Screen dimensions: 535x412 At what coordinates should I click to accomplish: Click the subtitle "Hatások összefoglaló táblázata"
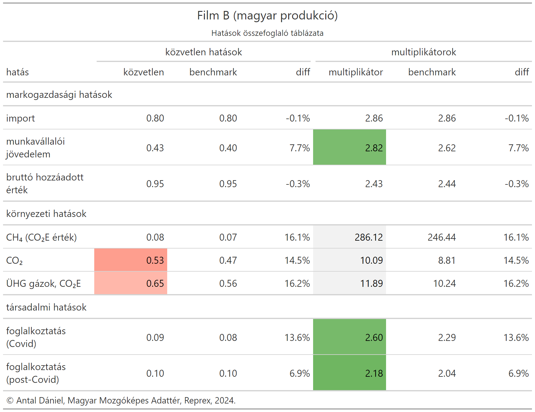tap(267, 33)
